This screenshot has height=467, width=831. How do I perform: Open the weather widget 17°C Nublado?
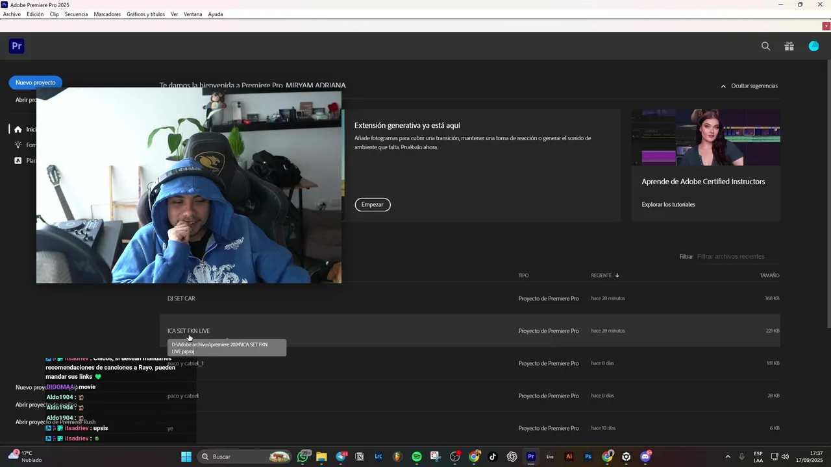click(25, 457)
